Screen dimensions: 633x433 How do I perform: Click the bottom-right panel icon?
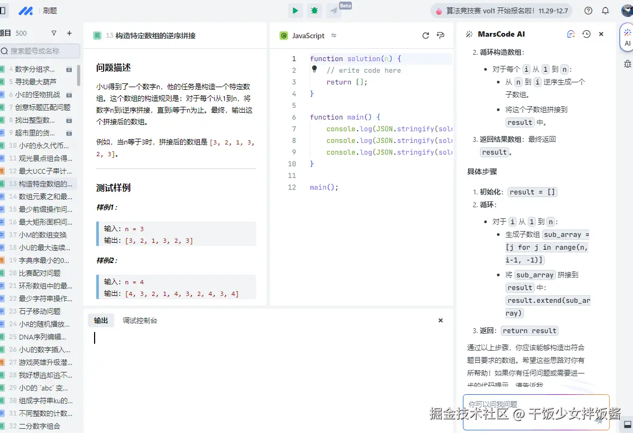(x=627, y=424)
